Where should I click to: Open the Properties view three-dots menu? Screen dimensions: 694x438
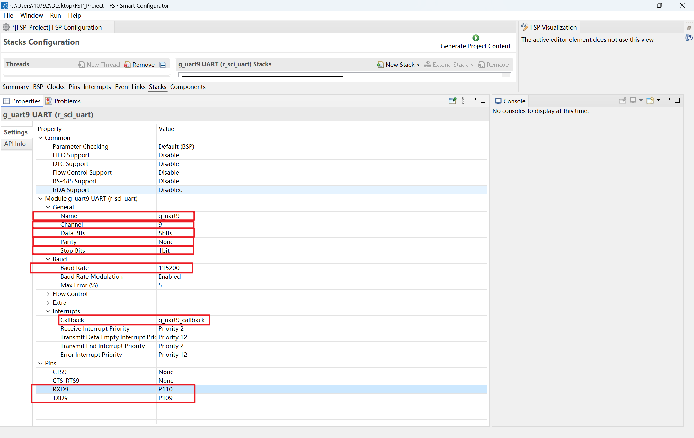463,101
